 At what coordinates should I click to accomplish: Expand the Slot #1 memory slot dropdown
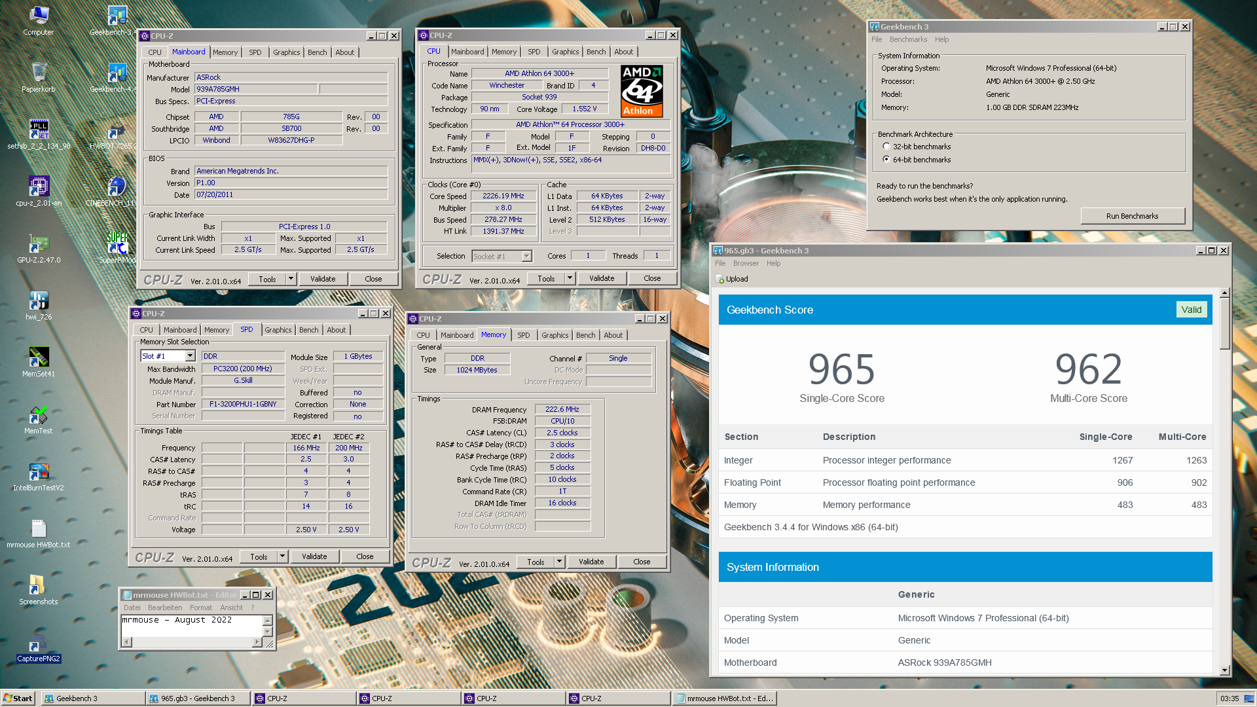(190, 356)
